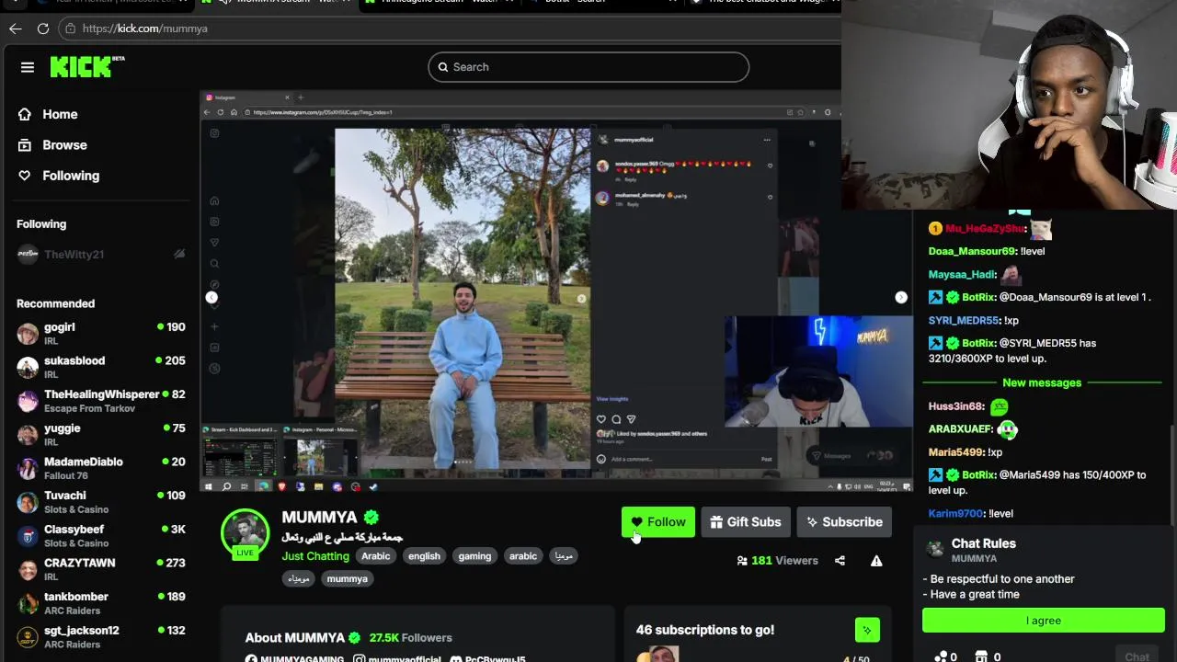
Task: Click the share icon near viewers count
Action: point(840,561)
